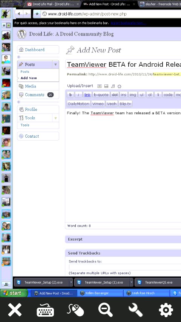Open the gear settings icon

pos(166,310)
